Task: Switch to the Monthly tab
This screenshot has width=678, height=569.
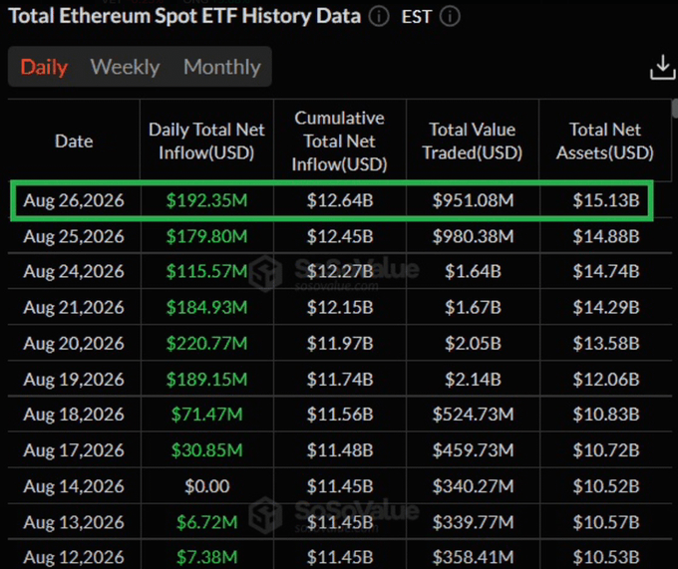Action: 222,67
